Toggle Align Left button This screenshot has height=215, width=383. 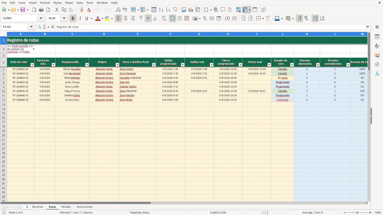point(119,18)
